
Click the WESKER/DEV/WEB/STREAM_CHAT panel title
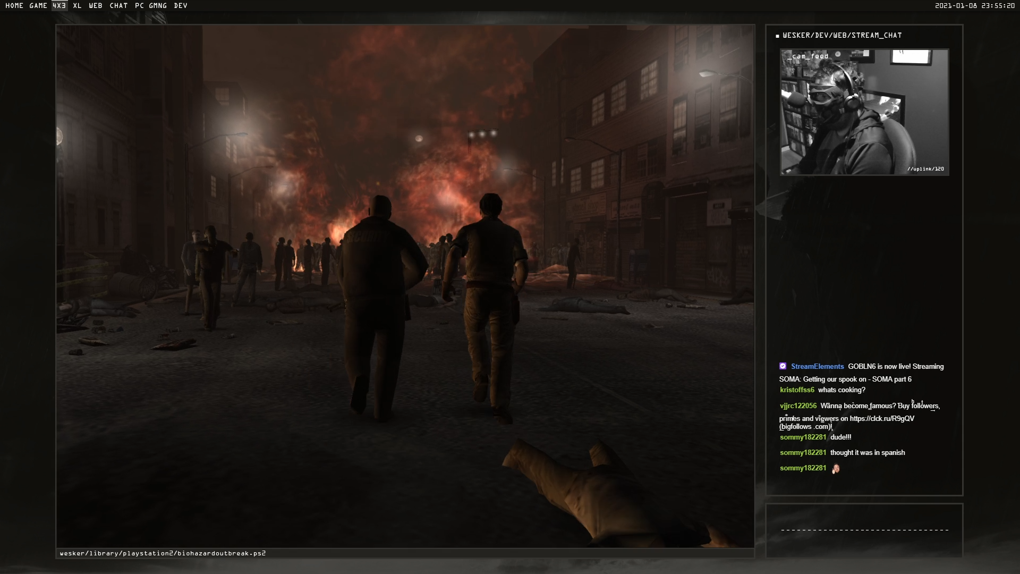click(x=842, y=36)
